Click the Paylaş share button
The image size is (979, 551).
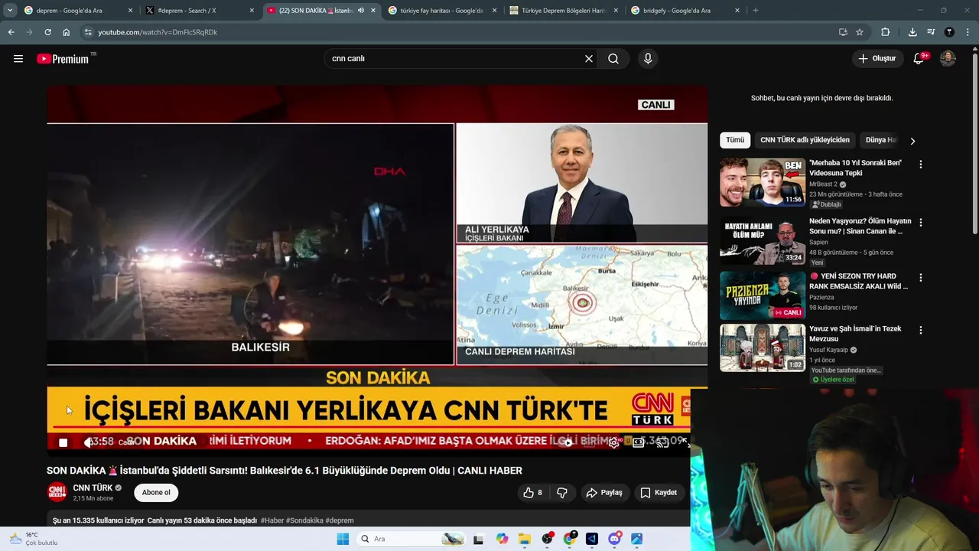tap(604, 492)
